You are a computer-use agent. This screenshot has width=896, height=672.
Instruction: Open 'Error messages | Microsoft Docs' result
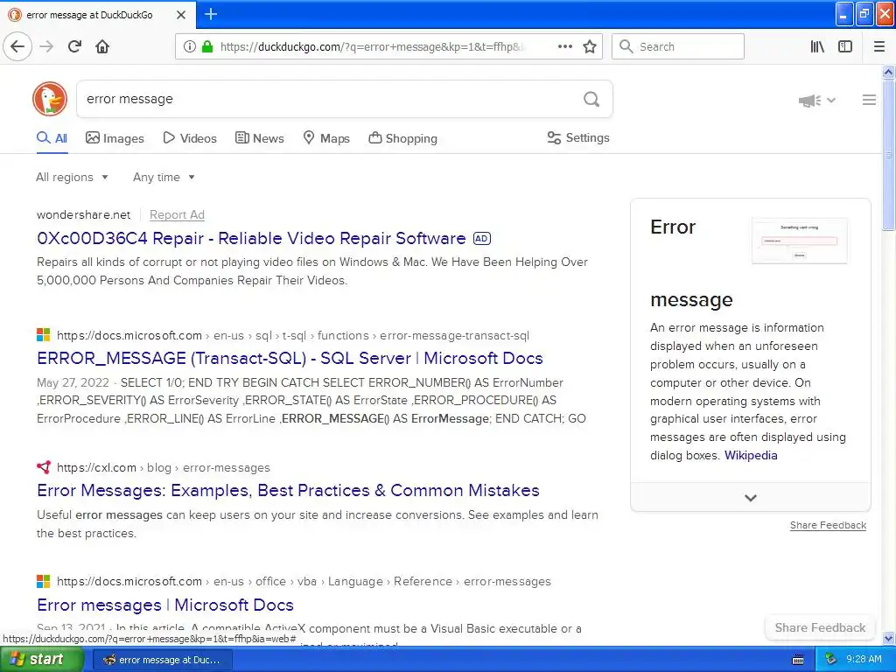[165, 605]
